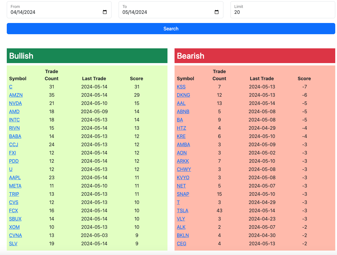This screenshot has width=337, height=255.
Task: Click the Bearish table Last Trade header
Action: (262, 78)
